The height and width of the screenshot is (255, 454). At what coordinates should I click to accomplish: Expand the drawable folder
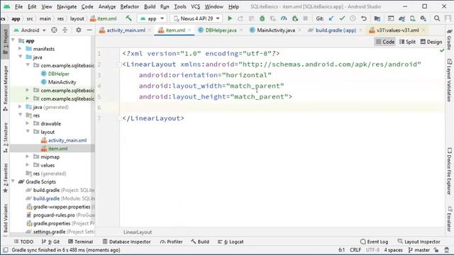(x=28, y=123)
